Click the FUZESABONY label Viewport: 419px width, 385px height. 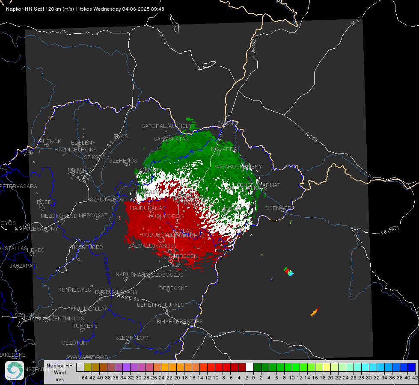42,229
